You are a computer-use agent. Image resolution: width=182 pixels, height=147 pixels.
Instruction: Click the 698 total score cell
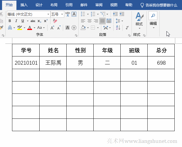[x=161, y=63]
